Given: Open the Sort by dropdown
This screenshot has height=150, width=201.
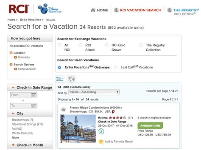Looking at the screenshot, I should (94, 92).
